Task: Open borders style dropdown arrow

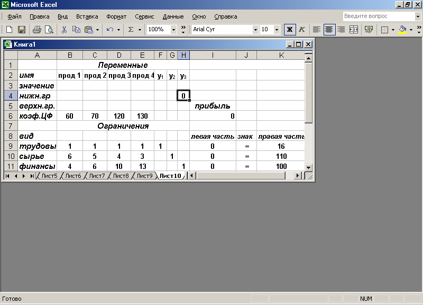Action: tap(393, 30)
